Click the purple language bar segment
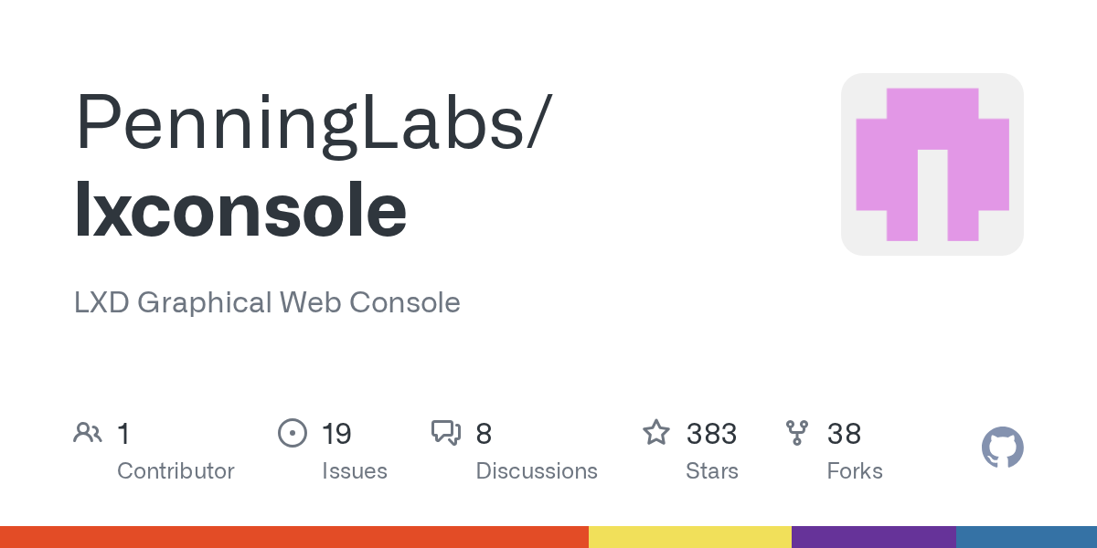1097x548 pixels. (x=873, y=537)
